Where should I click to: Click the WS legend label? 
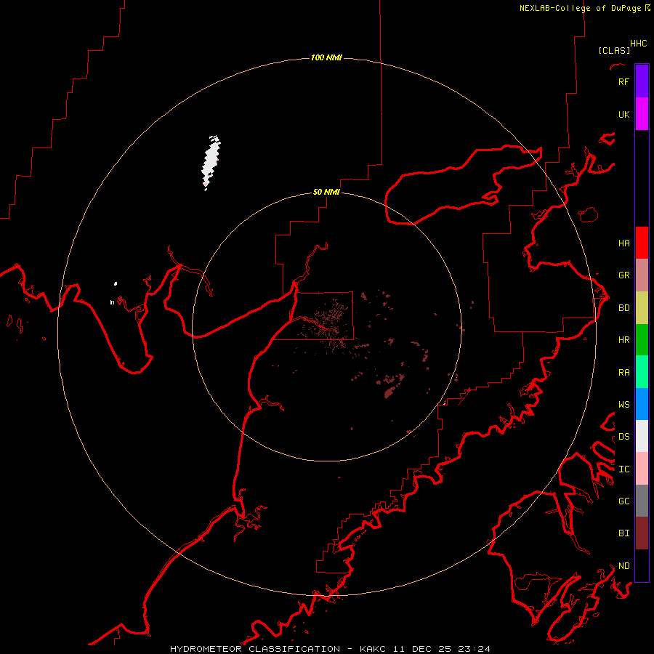pos(623,405)
